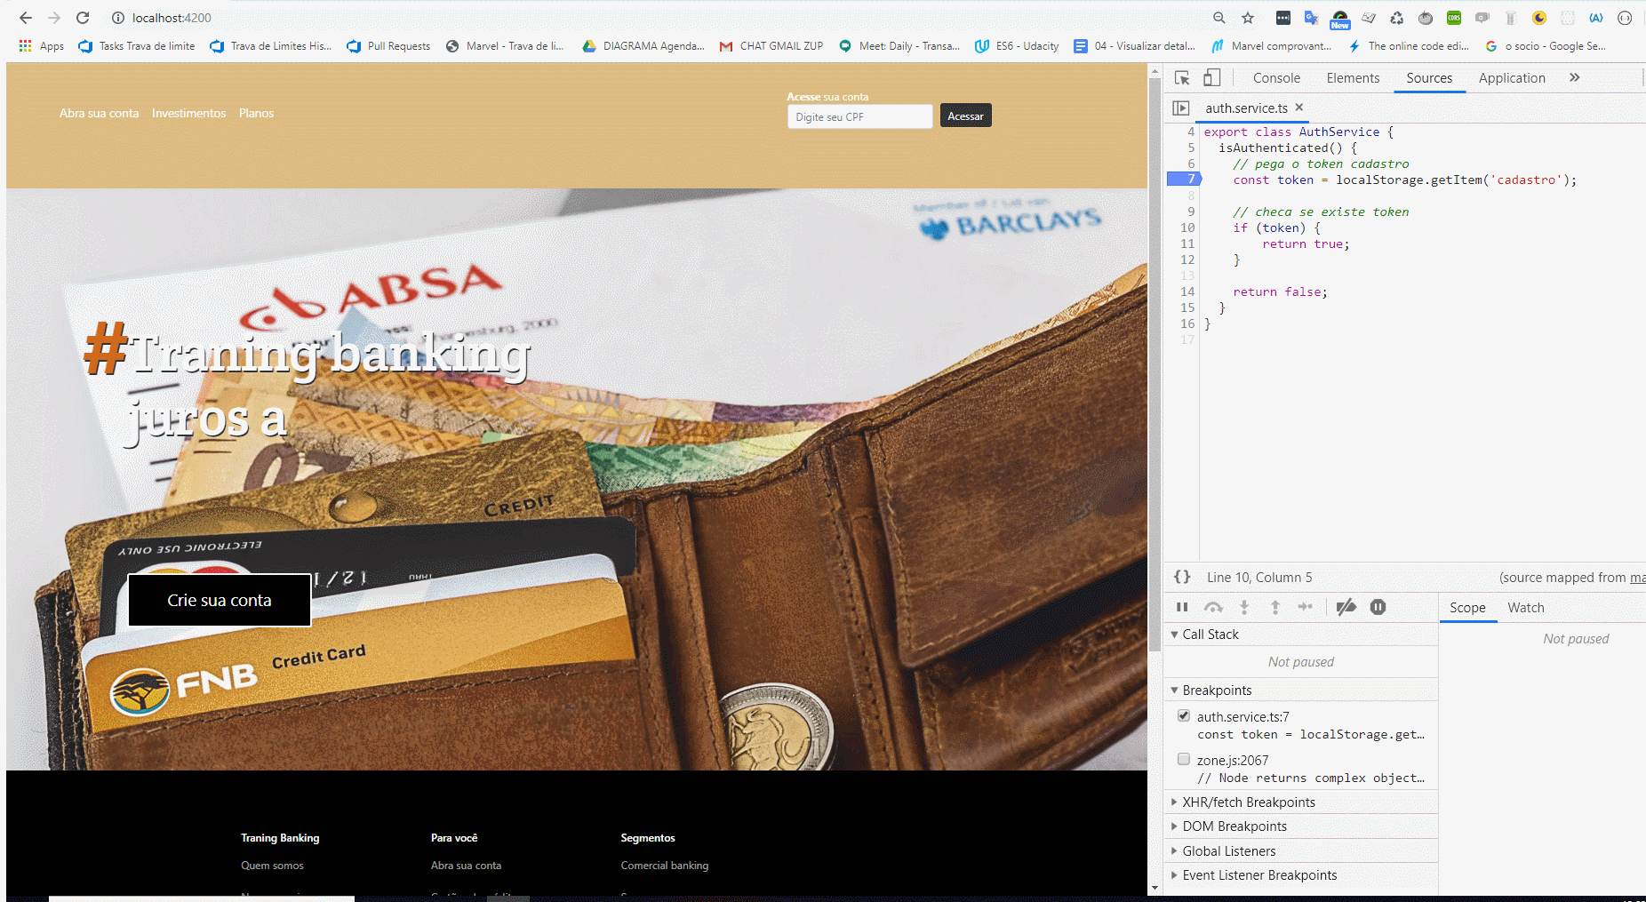This screenshot has height=902, width=1646.
Task: Activate the DevTools inspect element picker
Action: (x=1182, y=78)
